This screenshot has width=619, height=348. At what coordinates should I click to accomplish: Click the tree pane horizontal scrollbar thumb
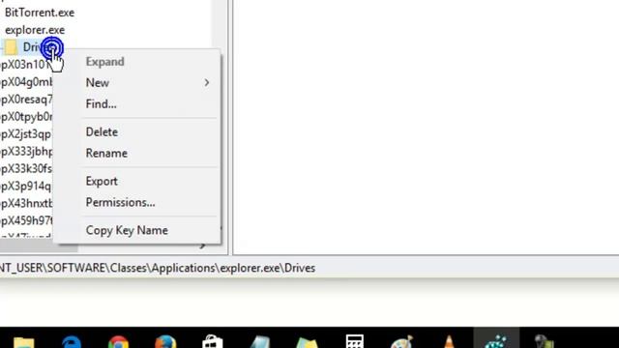click(39, 246)
